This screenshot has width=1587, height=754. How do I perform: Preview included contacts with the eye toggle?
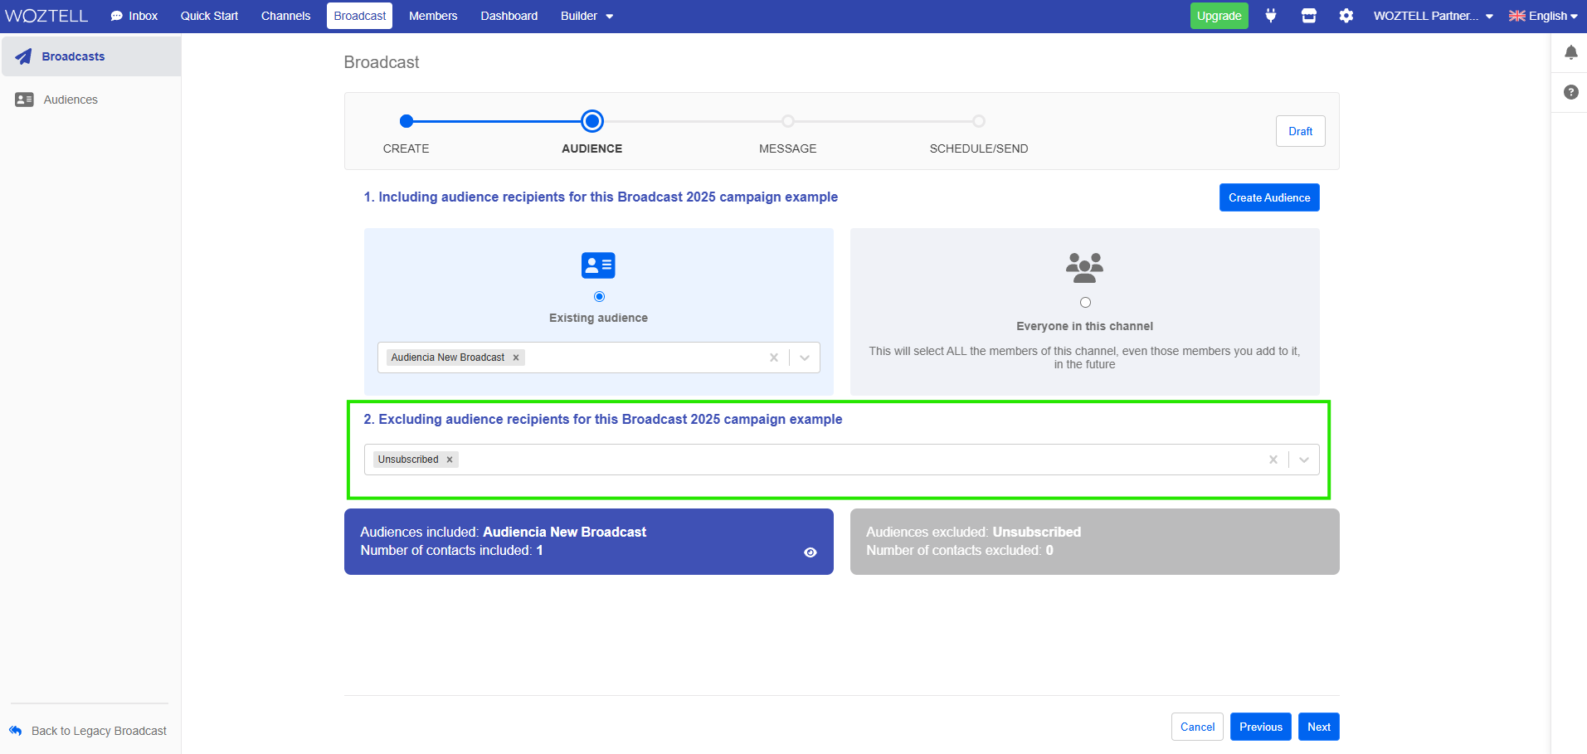pos(811,552)
